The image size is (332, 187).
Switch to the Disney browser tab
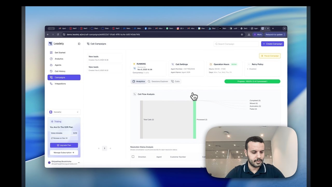(212, 28)
